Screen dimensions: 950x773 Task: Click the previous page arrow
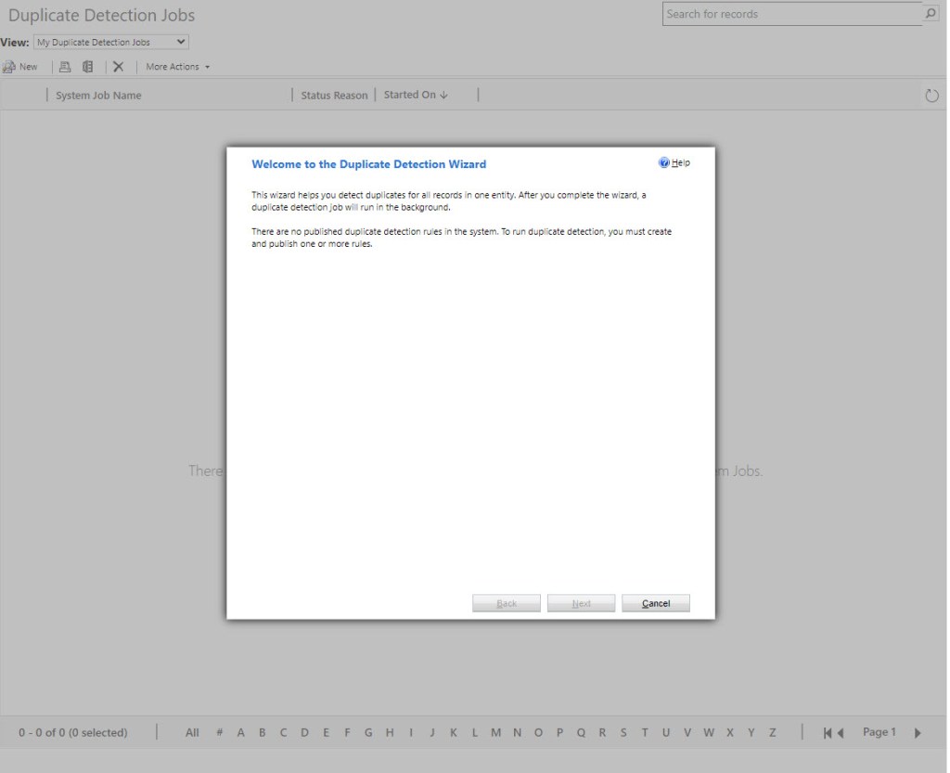coord(841,733)
